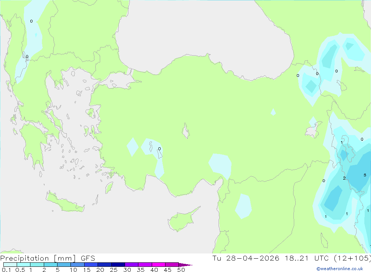371x272 pixels.
Task: Pick the 45–50 mm legend swatch
Action: [x=172, y=265]
